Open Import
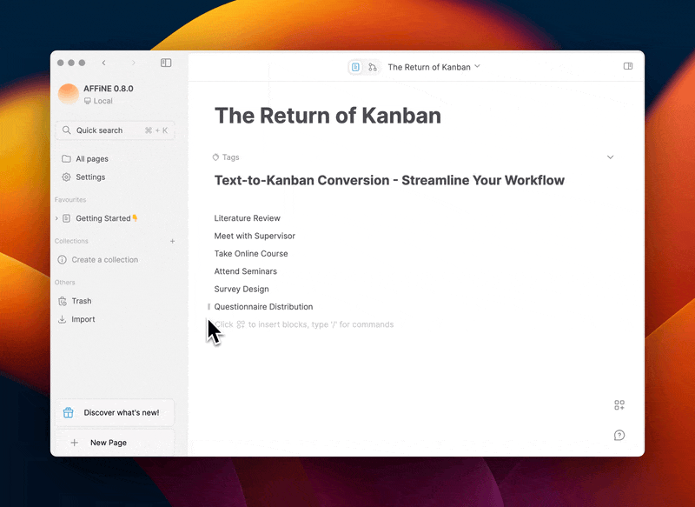Image resolution: width=695 pixels, height=507 pixels. [x=83, y=319]
